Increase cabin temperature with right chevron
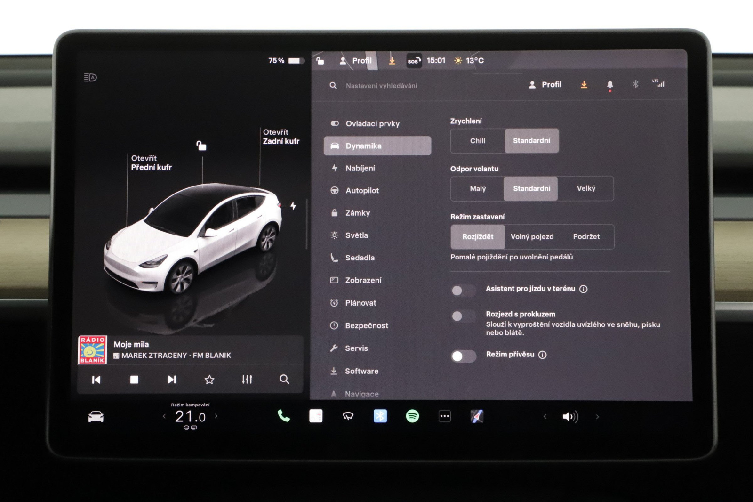 [x=216, y=416]
